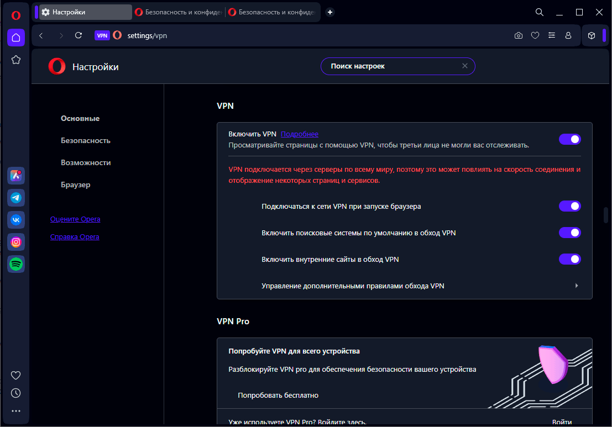Open VK messenger in the sidebar
This screenshot has width=612, height=427.
[x=16, y=220]
